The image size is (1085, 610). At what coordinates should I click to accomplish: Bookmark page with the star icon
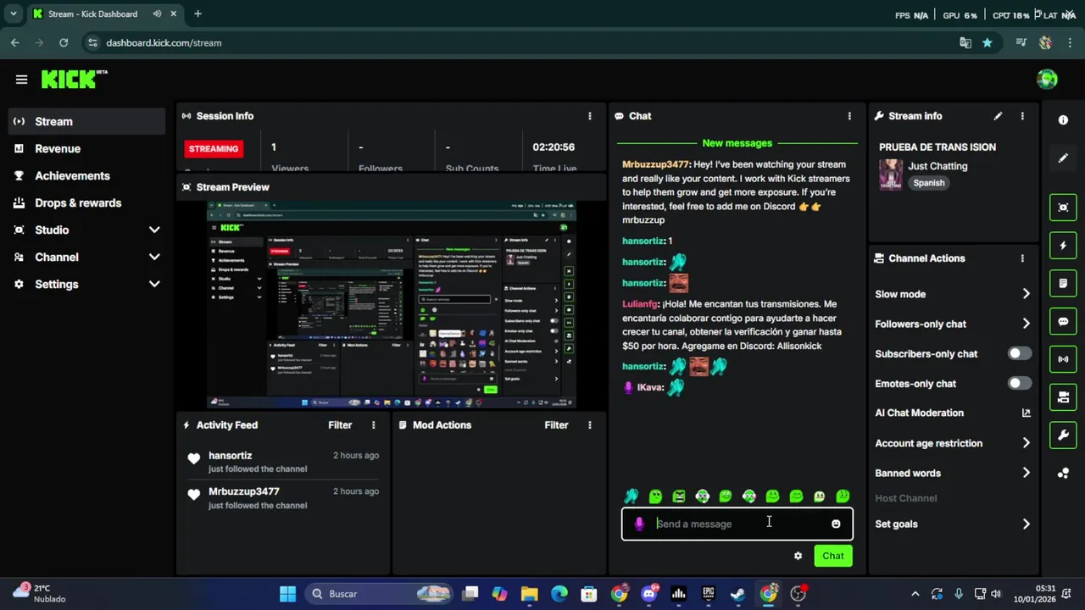pos(988,42)
